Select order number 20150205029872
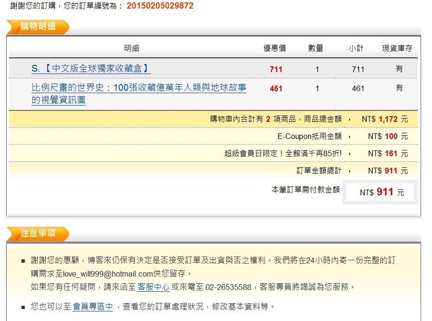The width and height of the screenshot is (432, 321). click(x=160, y=6)
